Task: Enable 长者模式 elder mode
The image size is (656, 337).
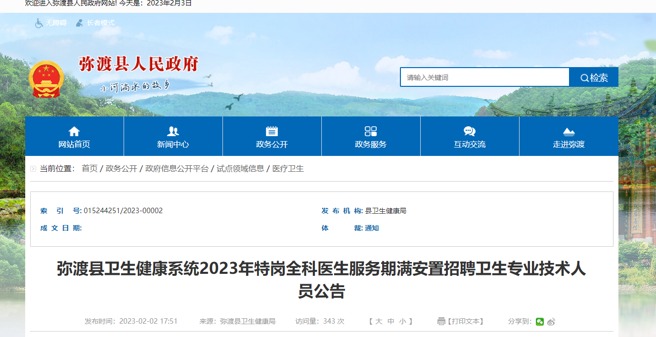Action: coord(101,23)
